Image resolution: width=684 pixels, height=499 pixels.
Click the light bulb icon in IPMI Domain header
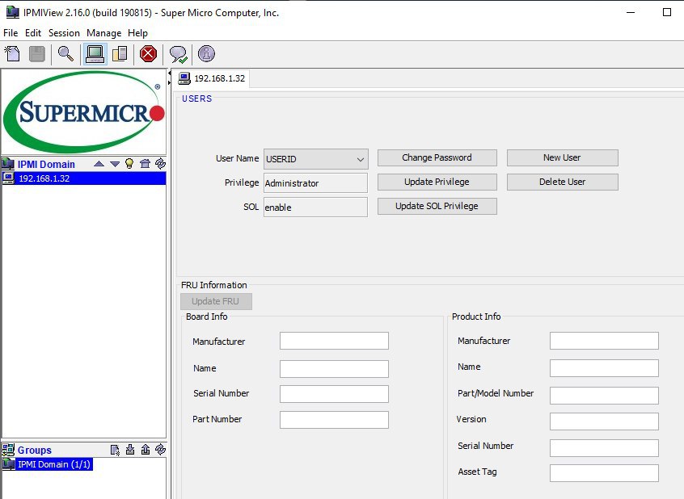pyautogui.click(x=129, y=163)
